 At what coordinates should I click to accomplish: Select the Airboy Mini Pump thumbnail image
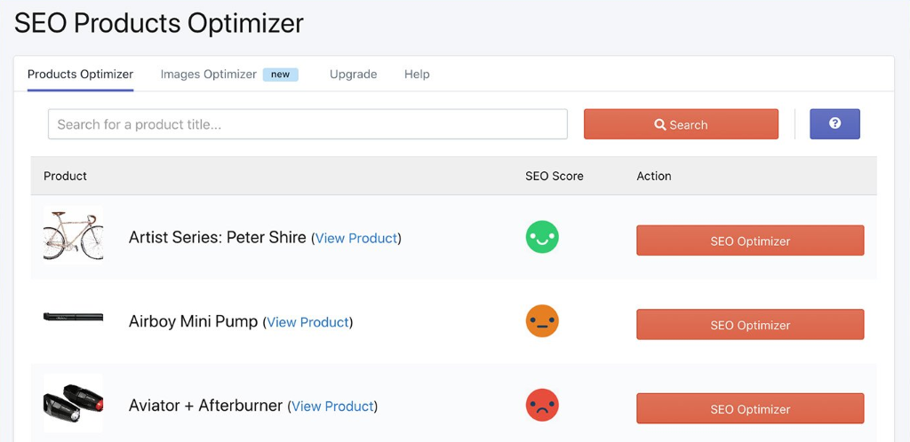(73, 317)
